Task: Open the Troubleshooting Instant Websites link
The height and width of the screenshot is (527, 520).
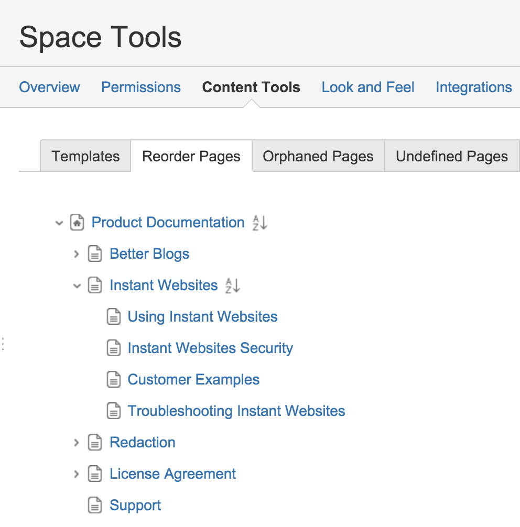Action: [236, 411]
